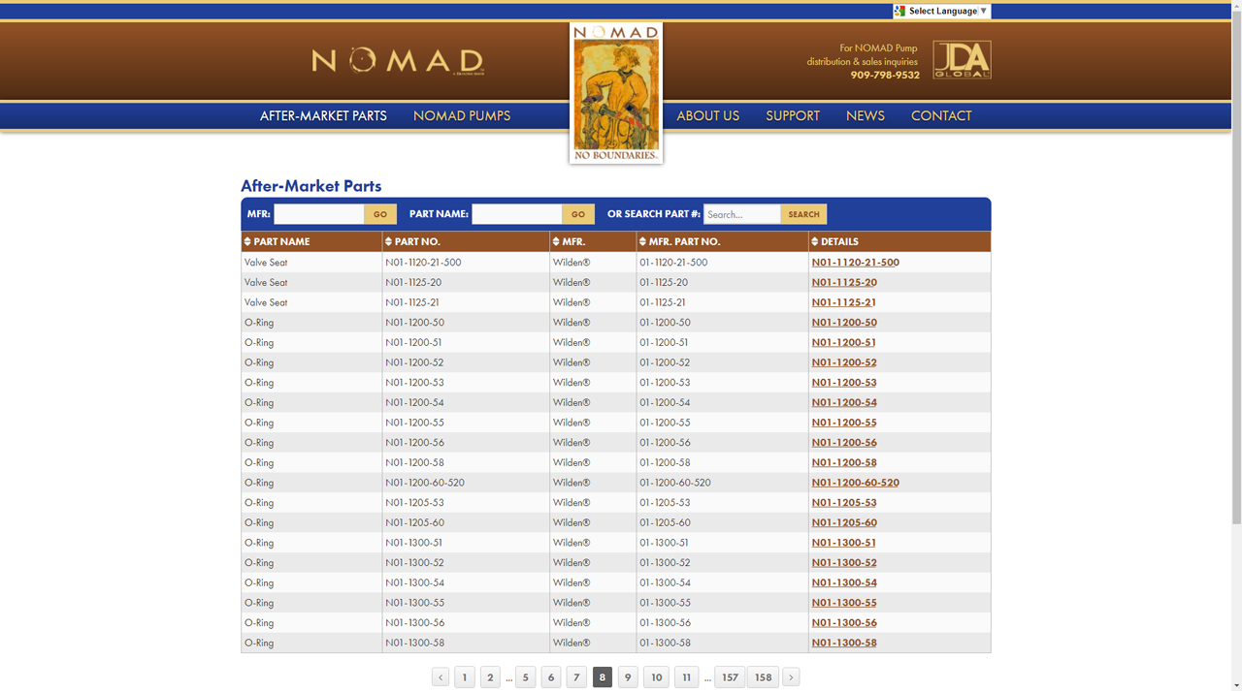
Task: Open details link N01-1200-55
Action: pyautogui.click(x=844, y=423)
